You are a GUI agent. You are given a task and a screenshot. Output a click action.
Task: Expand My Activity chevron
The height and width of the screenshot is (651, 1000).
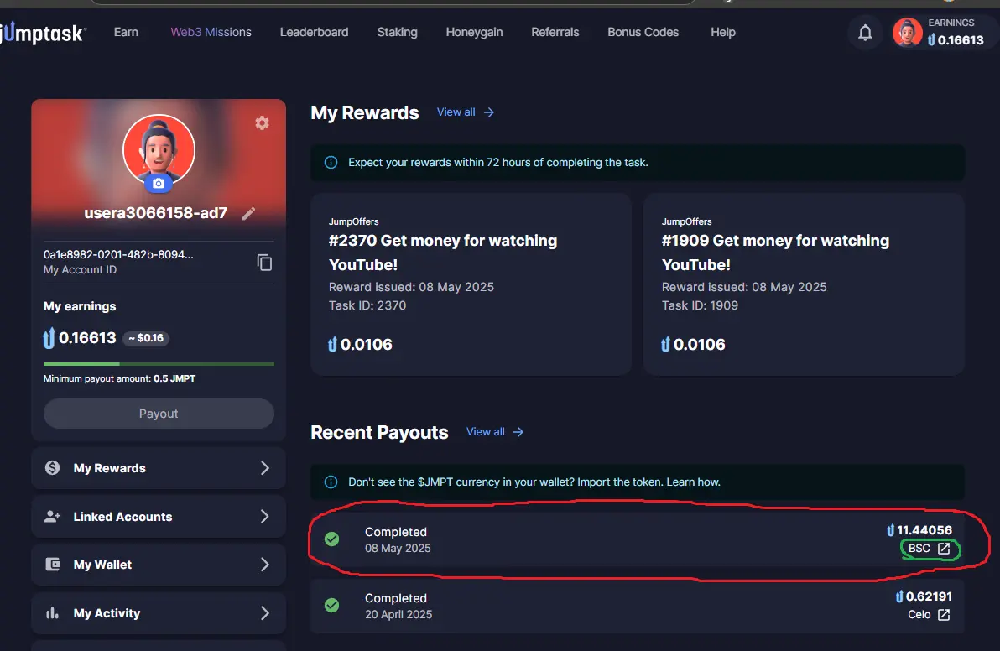(x=264, y=612)
